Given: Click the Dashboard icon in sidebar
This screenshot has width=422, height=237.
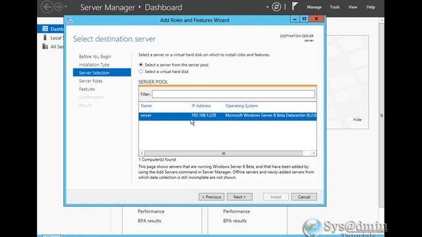Looking at the screenshot, I should pos(45,29).
